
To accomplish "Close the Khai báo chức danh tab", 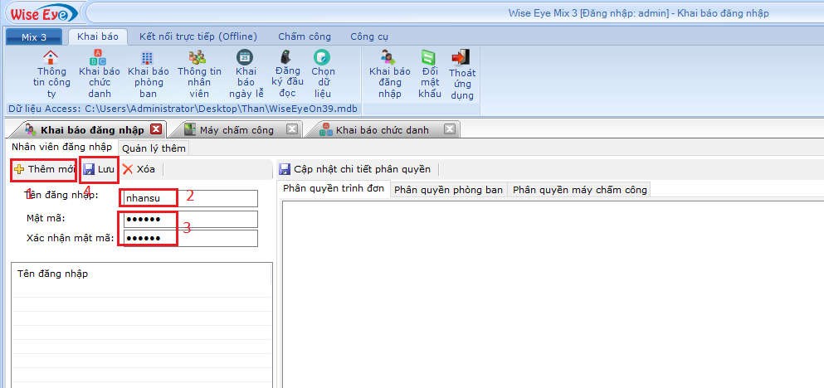I will click(449, 129).
